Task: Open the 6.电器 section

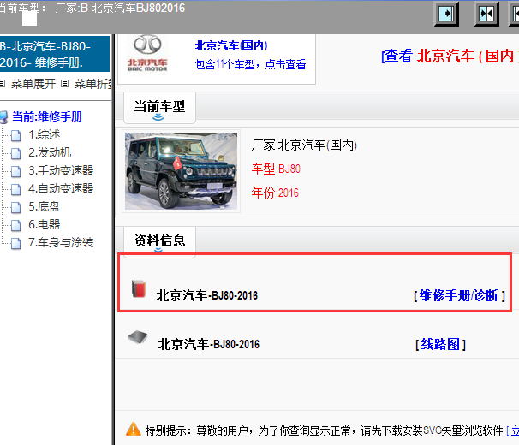Action: [x=45, y=224]
